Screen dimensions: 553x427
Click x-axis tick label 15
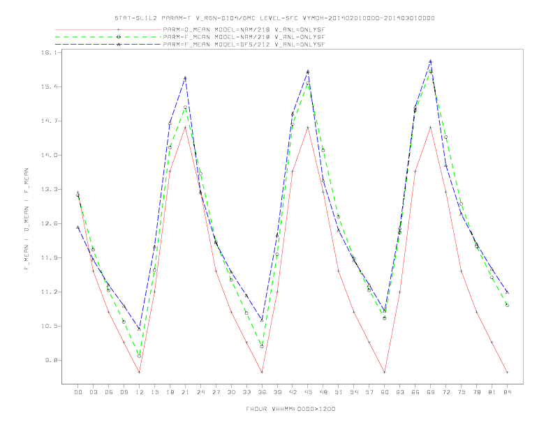(154, 392)
